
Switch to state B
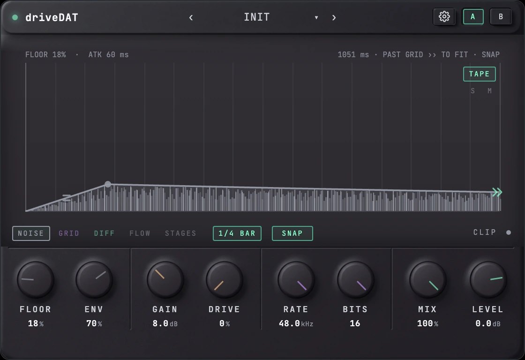coord(501,17)
